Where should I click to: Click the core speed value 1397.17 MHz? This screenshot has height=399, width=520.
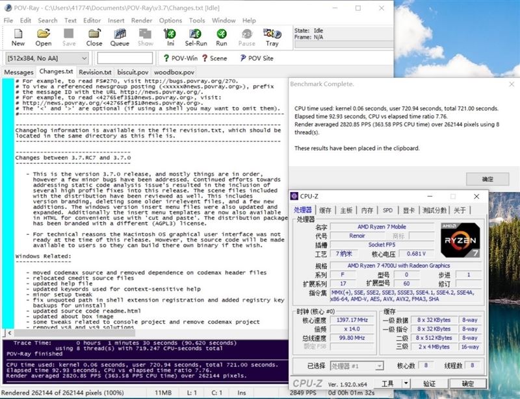(x=352, y=320)
